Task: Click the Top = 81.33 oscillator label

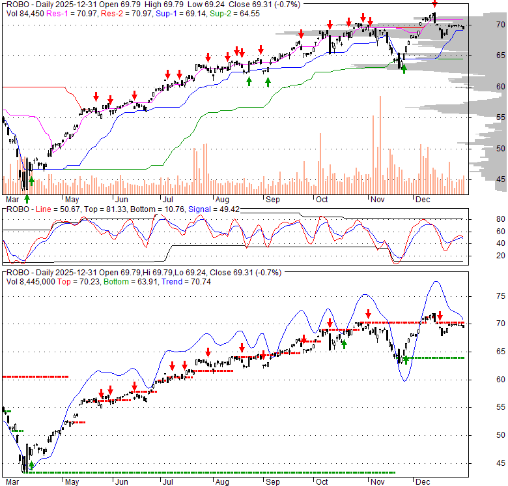Action: [105, 209]
